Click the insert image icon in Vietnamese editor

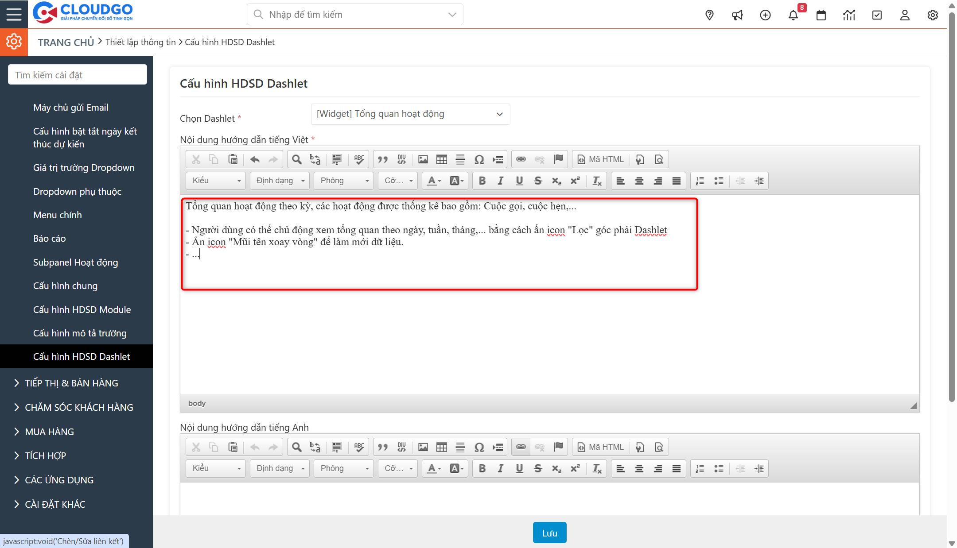point(423,159)
